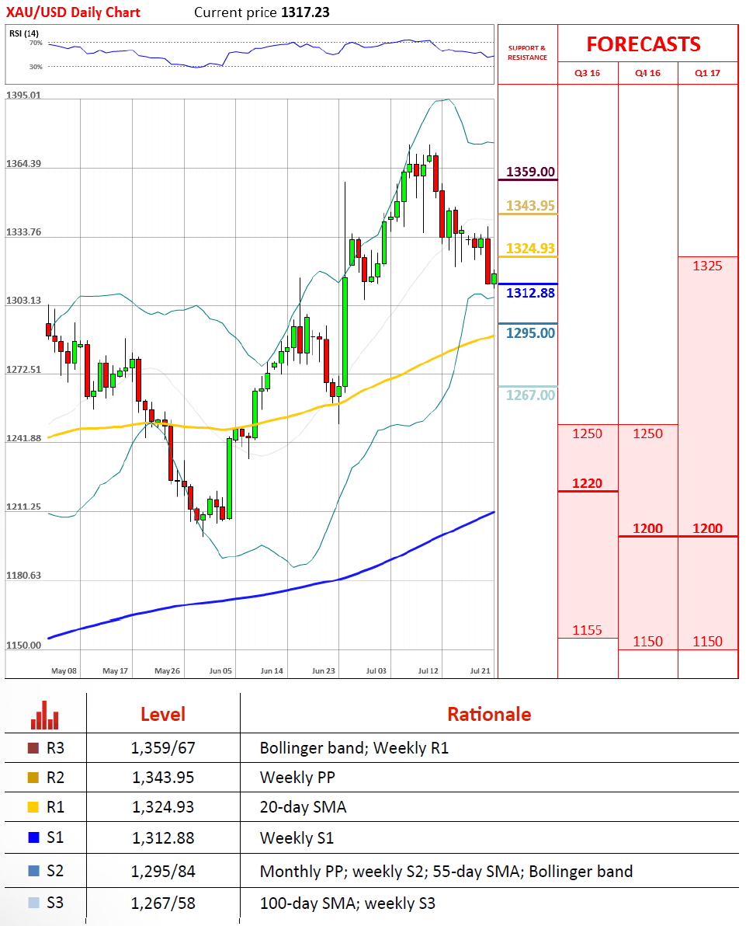This screenshot has height=926, width=746.
Task: Click the 1150 forecast in Q1 17
Action: coord(707,642)
